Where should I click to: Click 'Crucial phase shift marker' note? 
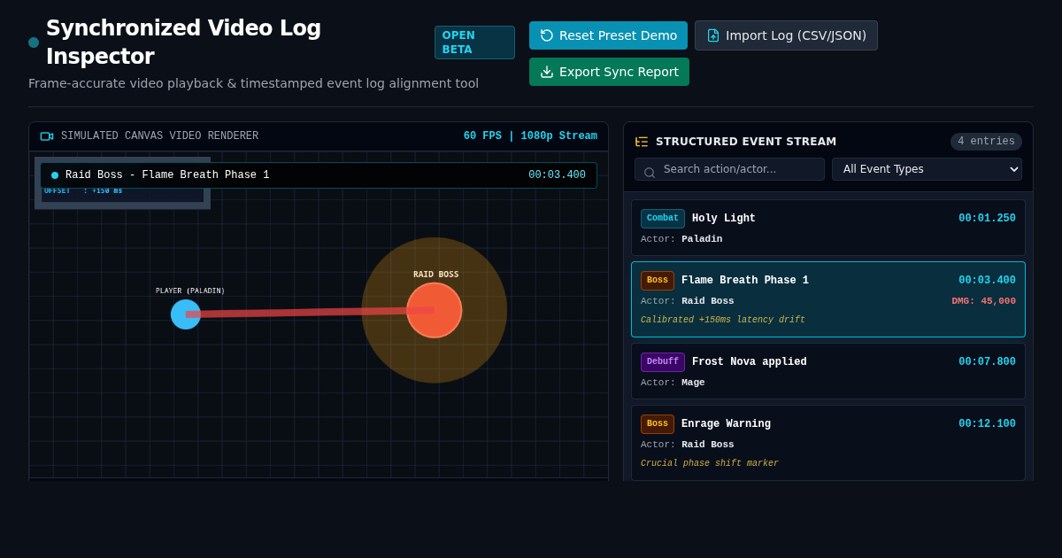click(x=710, y=464)
